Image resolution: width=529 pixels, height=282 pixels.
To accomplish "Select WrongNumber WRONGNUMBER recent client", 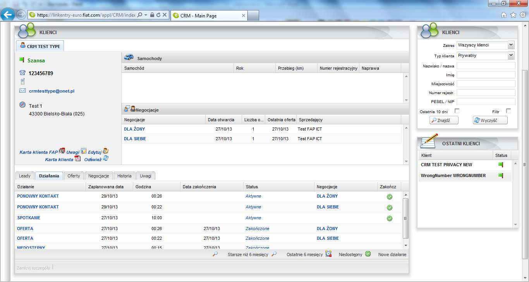I will [x=453, y=175].
